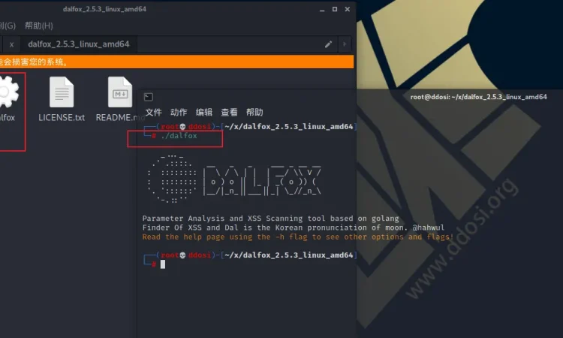The height and width of the screenshot is (338, 563).
Task: Open the 编辑 menu in terminal
Action: (204, 113)
